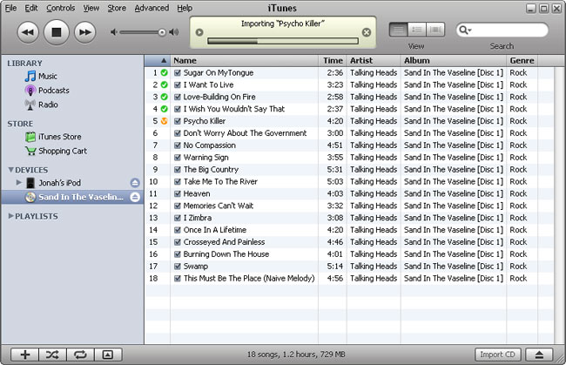Eject disc with bottom-right eject button
This screenshot has height=365, width=566.
pos(539,355)
